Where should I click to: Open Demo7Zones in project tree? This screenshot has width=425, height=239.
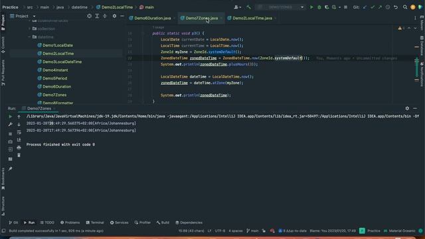pos(54,95)
